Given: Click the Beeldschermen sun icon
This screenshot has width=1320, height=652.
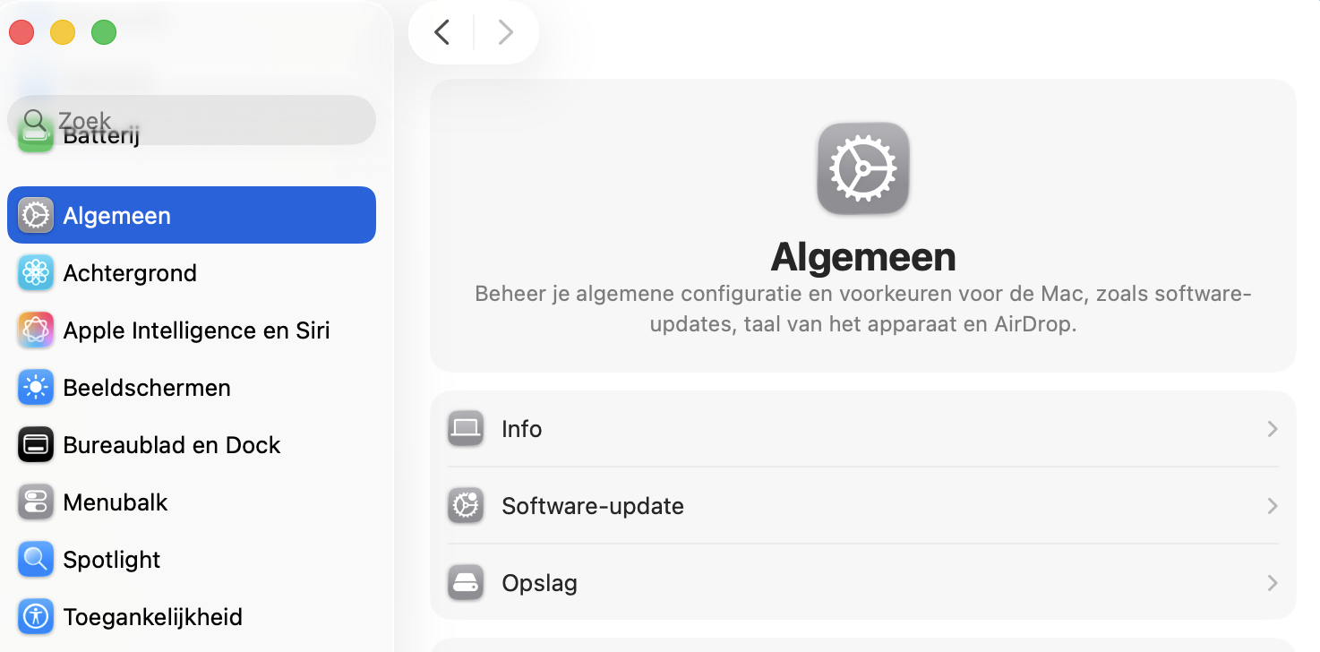Looking at the screenshot, I should [35, 387].
